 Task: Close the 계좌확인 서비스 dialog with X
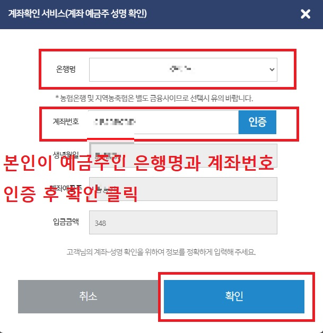(x=305, y=14)
